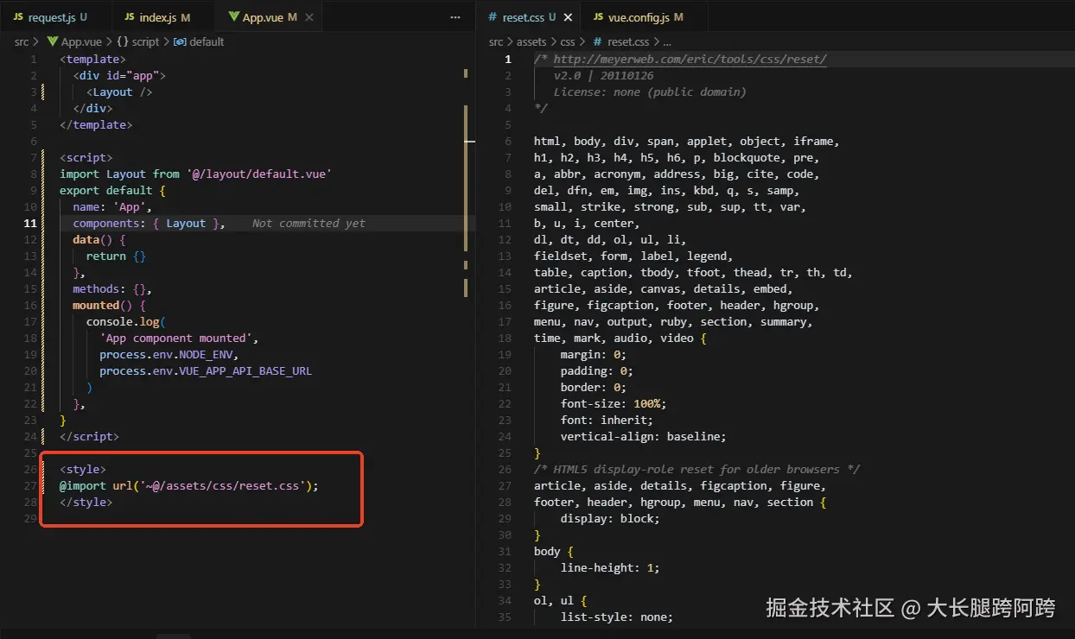The height and width of the screenshot is (639, 1075).
Task: Click the 'License: none (public domain)' comment
Action: [650, 92]
